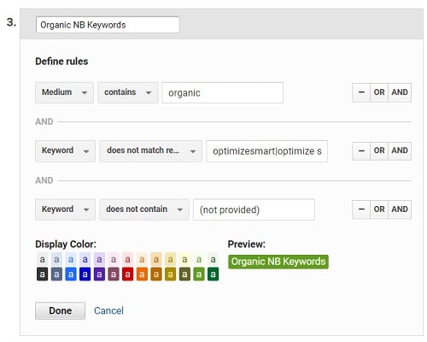Open the contains operator dropdown
The image size is (427, 342).
[128, 92]
